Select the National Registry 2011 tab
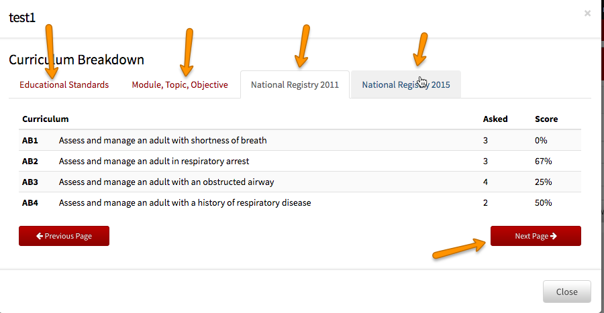 (295, 84)
